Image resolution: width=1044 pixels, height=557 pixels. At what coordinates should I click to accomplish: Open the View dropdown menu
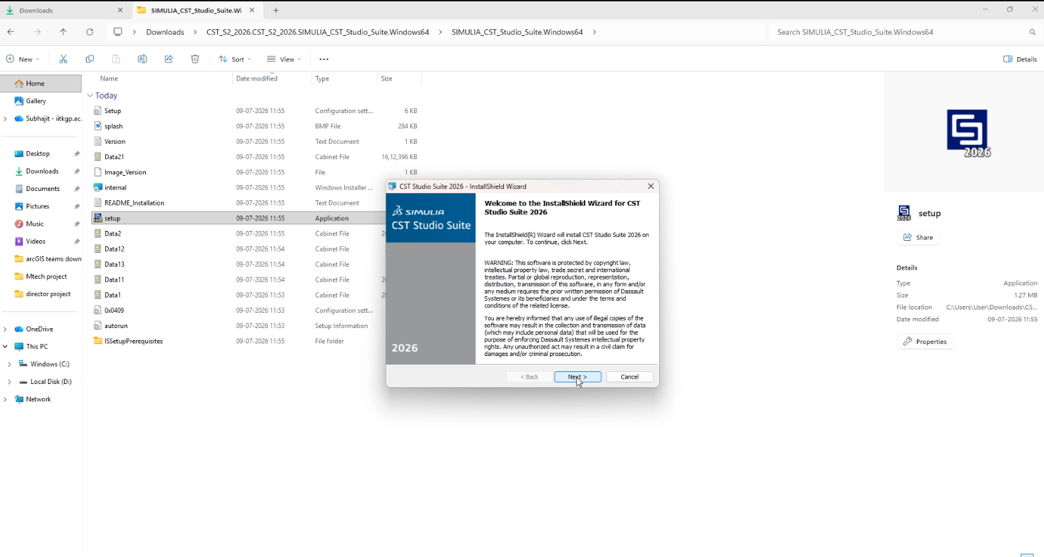(284, 59)
